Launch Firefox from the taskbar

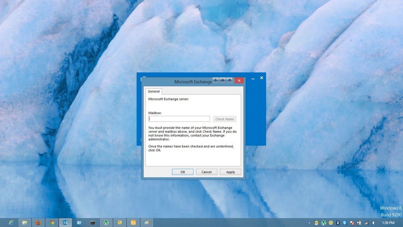[x=38, y=222]
